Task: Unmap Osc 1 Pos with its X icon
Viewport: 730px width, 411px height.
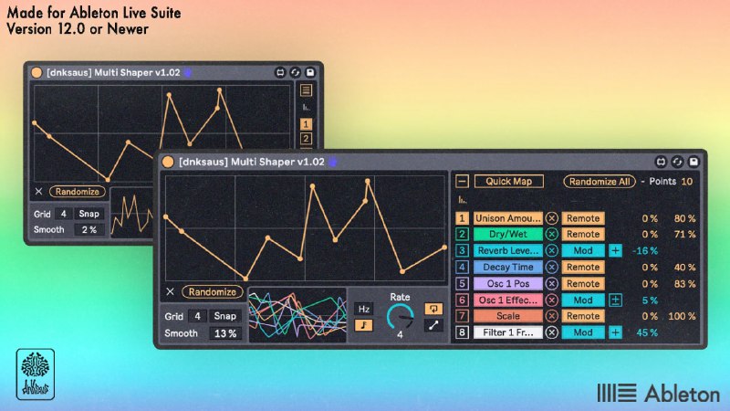Action: click(552, 283)
